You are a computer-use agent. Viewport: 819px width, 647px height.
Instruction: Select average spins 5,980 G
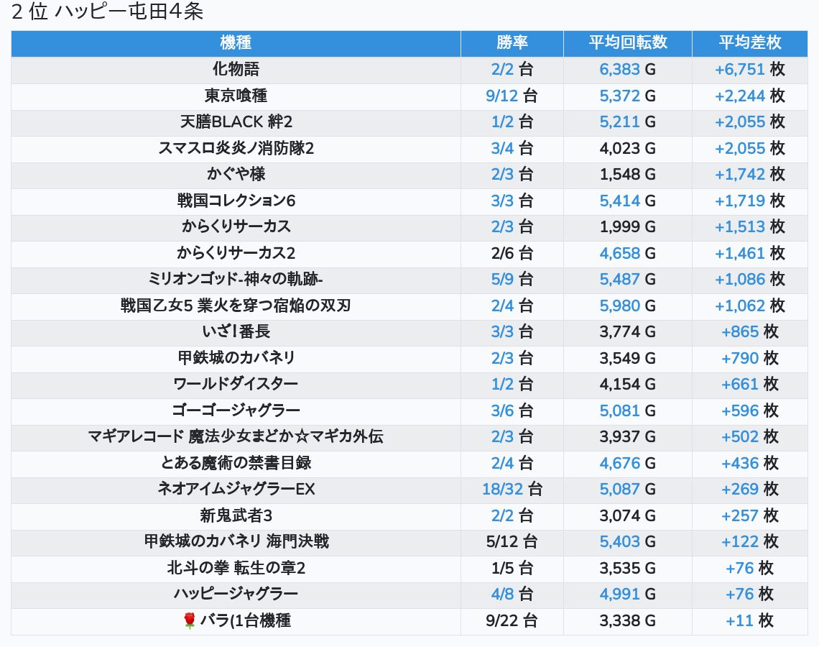click(x=628, y=306)
